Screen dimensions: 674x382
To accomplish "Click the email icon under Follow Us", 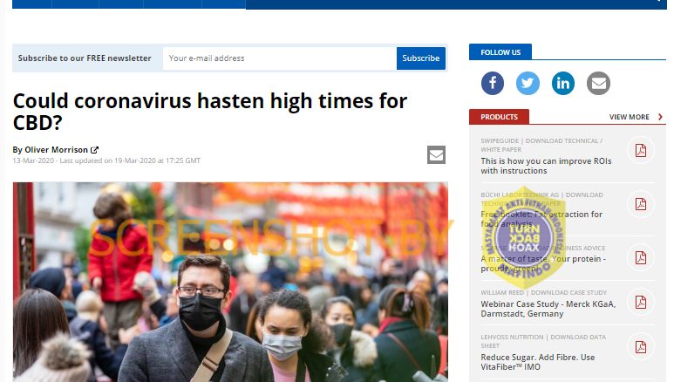I will point(598,83).
